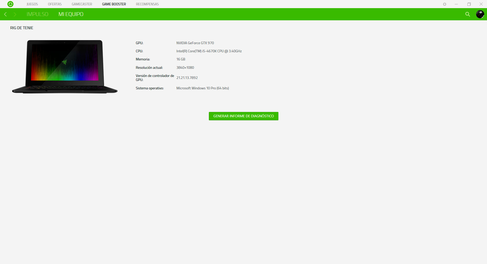Click Generar Informe de Diagnóstico button
Viewport: 487px width, 264px height.
point(243,116)
